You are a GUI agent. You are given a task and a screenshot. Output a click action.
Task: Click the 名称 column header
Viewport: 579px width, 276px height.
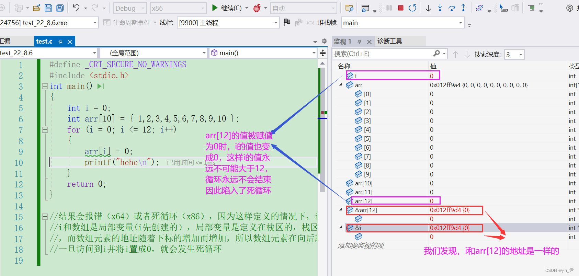pos(344,66)
